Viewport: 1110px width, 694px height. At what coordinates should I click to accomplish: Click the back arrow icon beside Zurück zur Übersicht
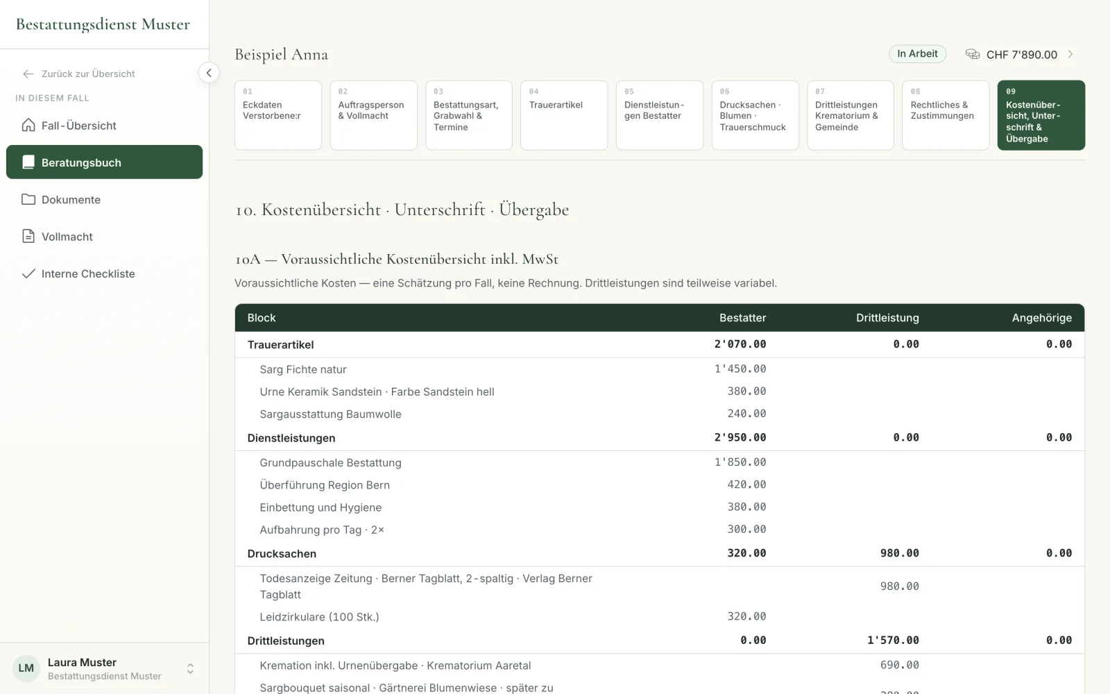[x=28, y=74]
